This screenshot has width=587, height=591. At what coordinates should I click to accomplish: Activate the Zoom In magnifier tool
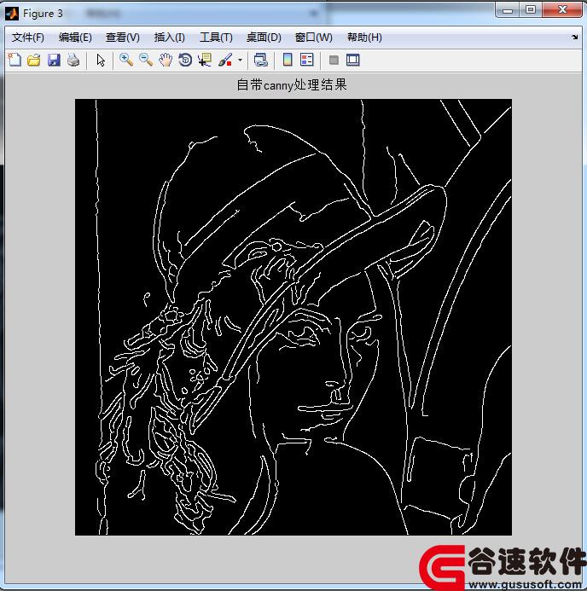coord(126,60)
